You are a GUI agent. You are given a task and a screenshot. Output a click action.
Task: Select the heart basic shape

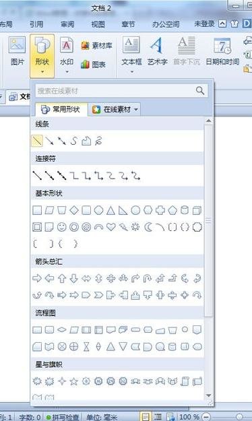click(111, 227)
